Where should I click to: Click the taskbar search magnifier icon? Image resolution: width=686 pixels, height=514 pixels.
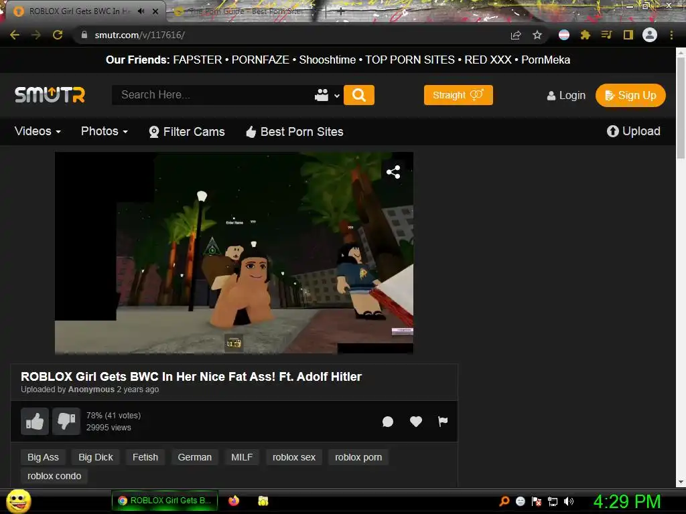coord(504,501)
